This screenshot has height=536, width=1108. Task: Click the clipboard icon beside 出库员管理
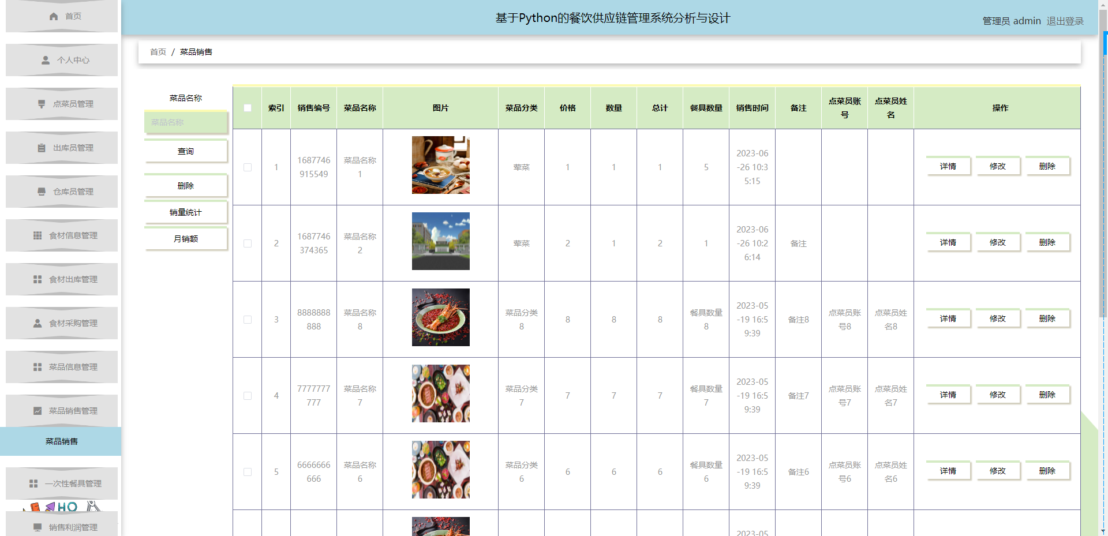point(42,148)
